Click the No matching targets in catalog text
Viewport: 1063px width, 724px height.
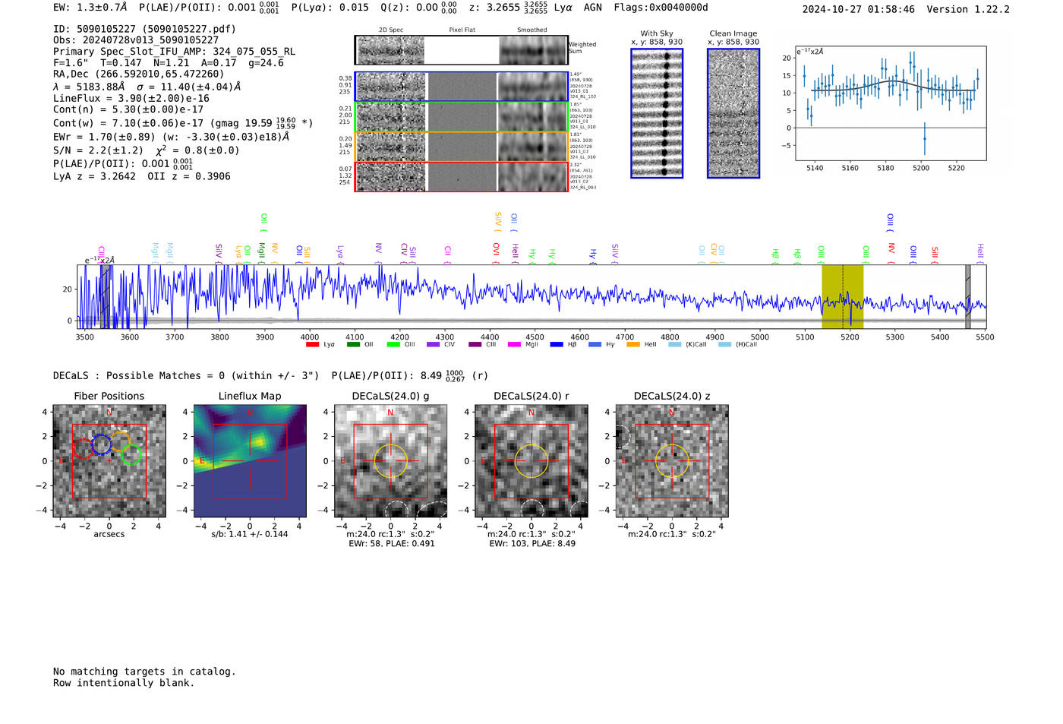pyautogui.click(x=144, y=672)
